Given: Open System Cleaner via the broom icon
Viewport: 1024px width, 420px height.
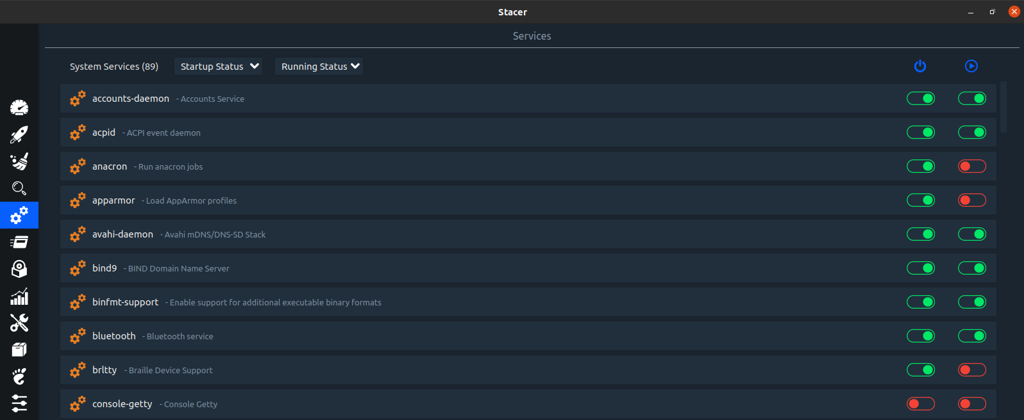Looking at the screenshot, I should (19, 161).
